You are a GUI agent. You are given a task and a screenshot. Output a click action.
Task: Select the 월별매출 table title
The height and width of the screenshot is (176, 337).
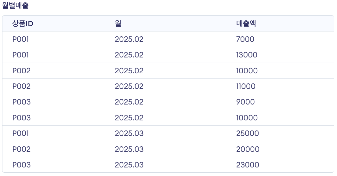pyautogui.click(x=15, y=5)
